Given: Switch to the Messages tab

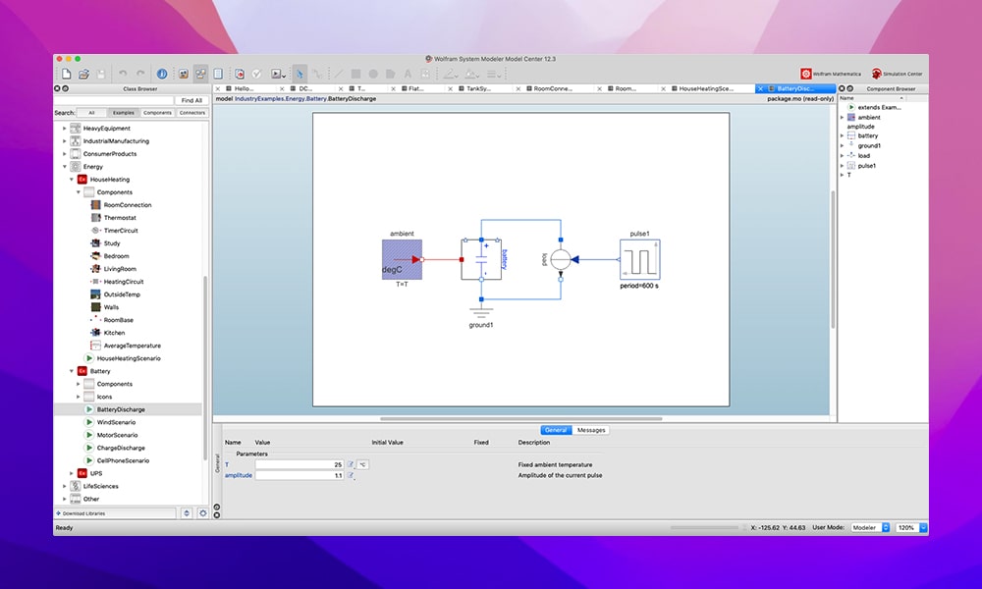Looking at the screenshot, I should pos(589,429).
